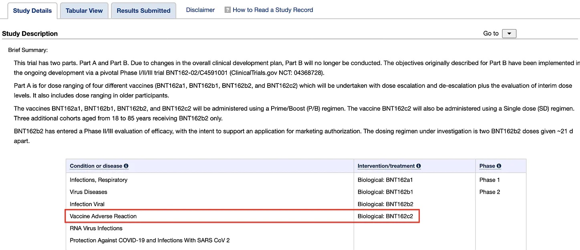The image size is (580, 250).
Task: Click the Condition or disease column header
Action: pyautogui.click(x=96, y=166)
